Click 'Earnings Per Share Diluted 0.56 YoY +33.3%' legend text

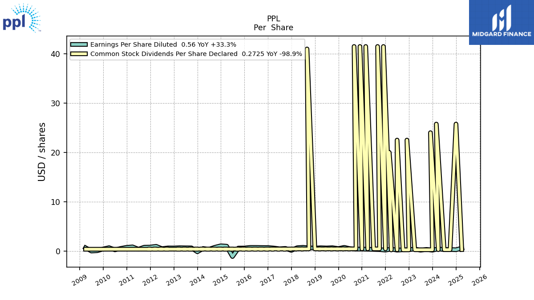[163, 44]
